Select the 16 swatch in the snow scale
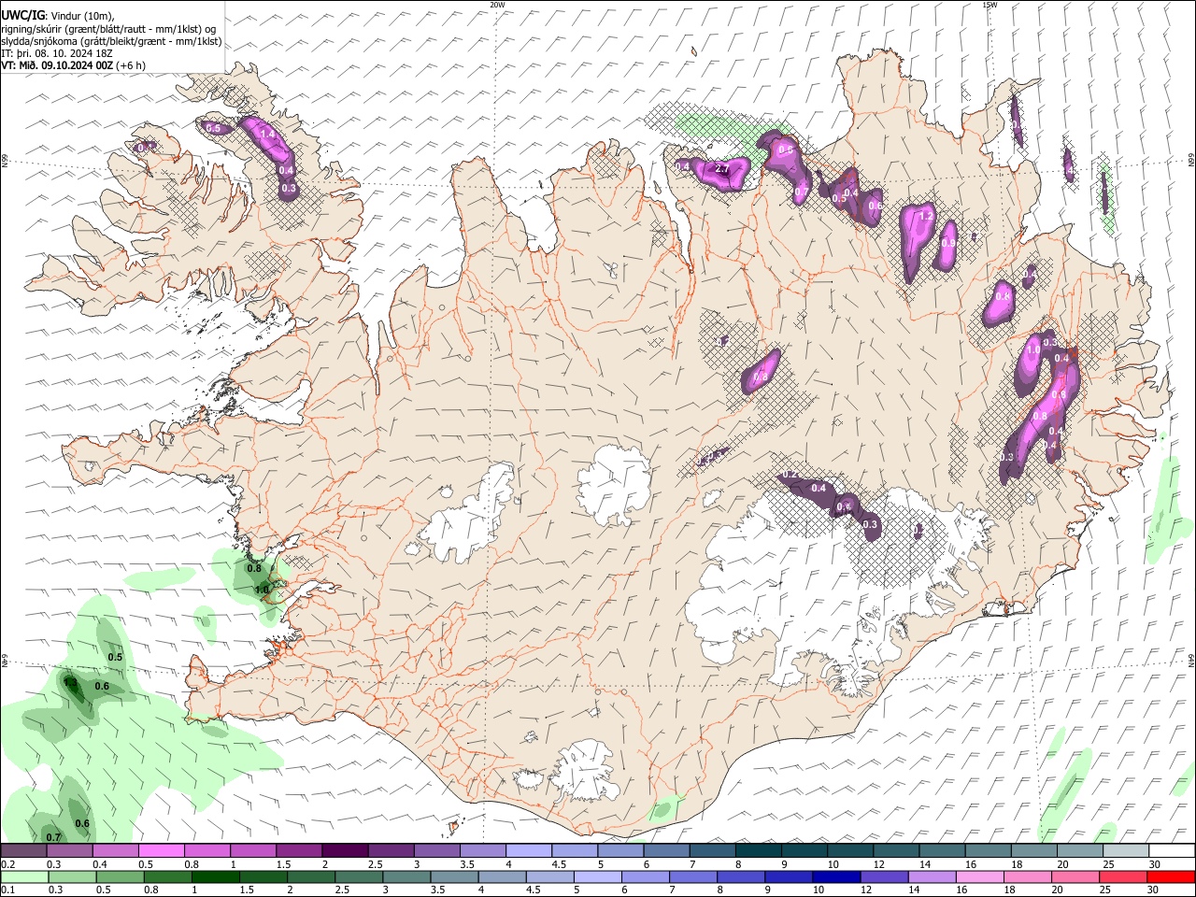The width and height of the screenshot is (1196, 897). click(x=989, y=851)
